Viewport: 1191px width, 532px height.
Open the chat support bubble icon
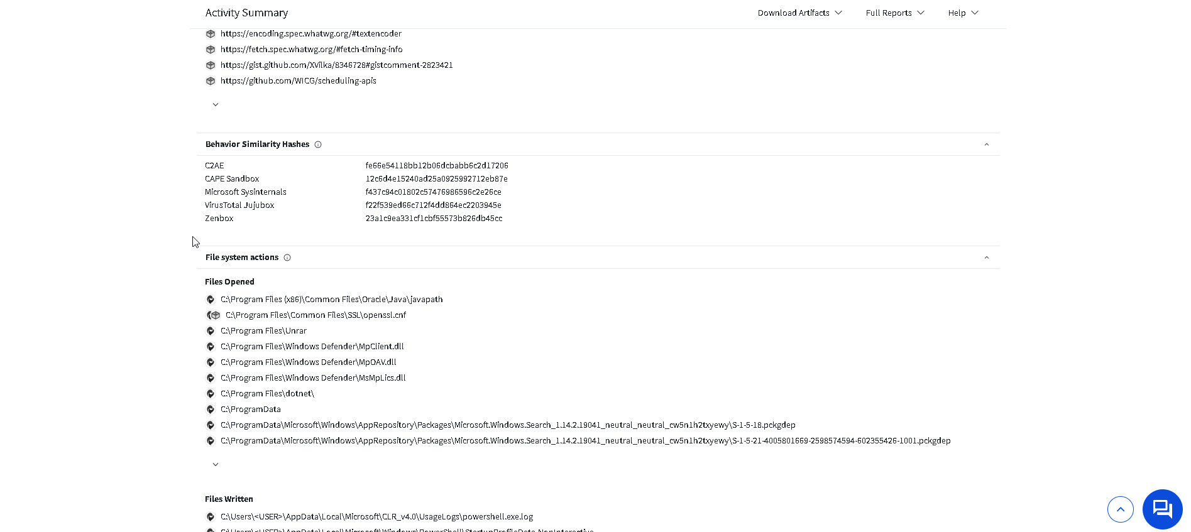point(1162,509)
